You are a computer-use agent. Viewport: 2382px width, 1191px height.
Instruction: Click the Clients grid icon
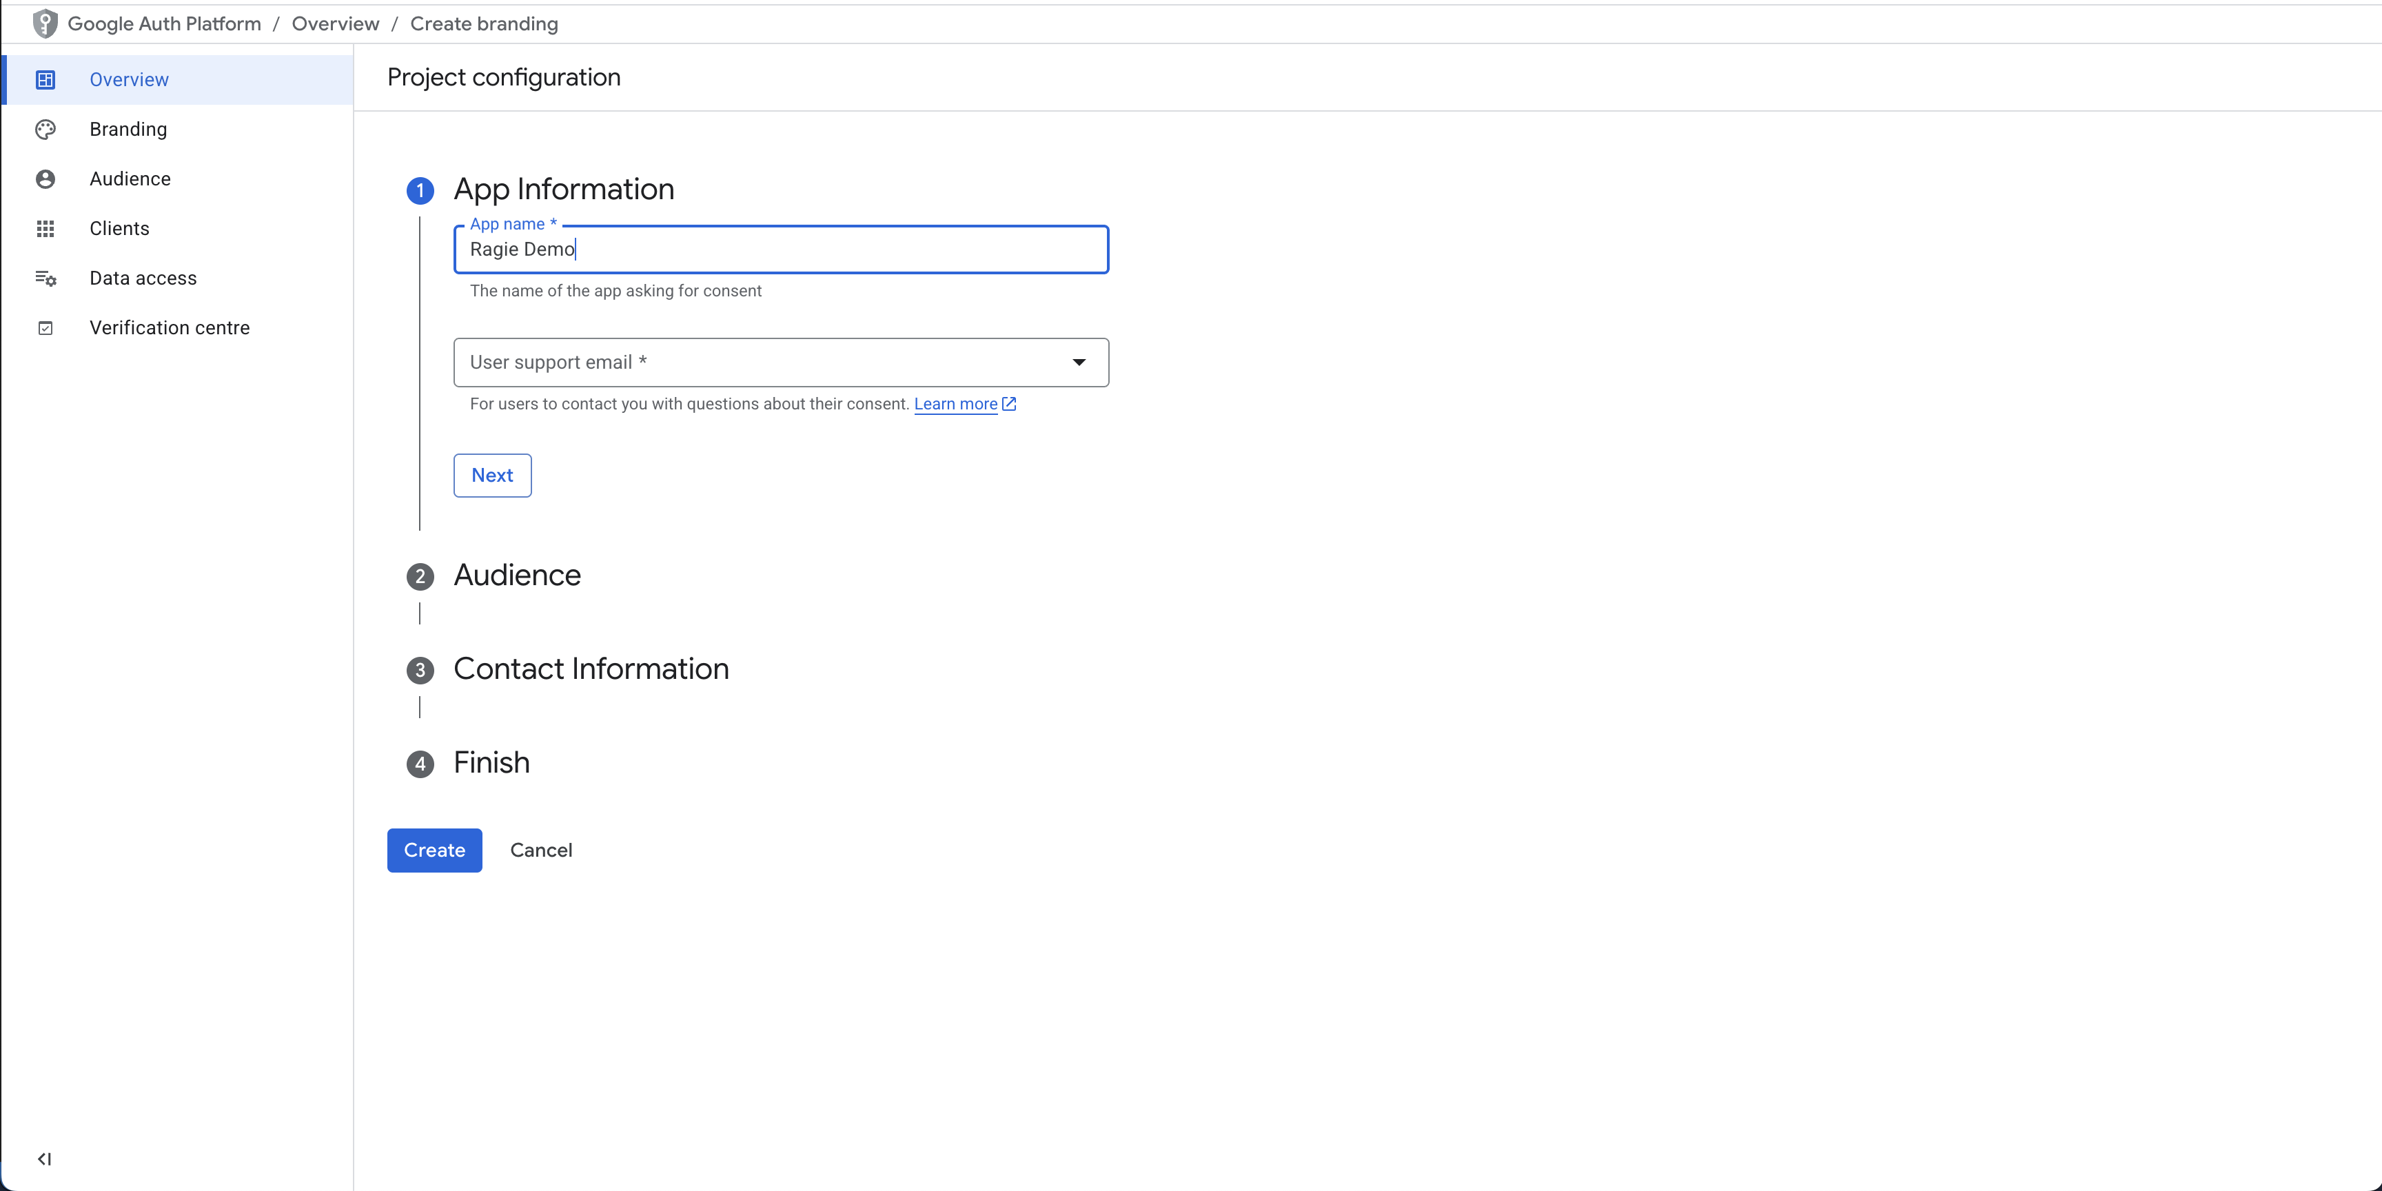[x=45, y=228]
